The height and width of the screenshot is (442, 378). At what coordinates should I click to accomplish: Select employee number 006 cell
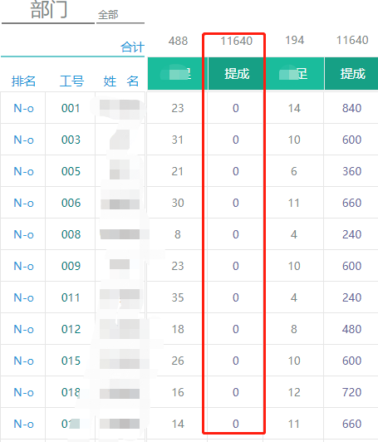[x=71, y=203]
